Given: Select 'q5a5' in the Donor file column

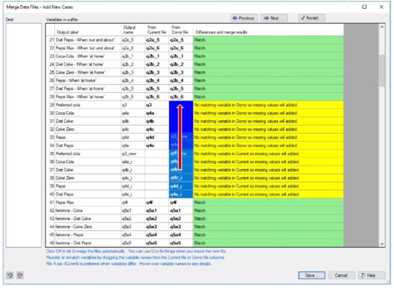Looking at the screenshot, I should (x=175, y=243).
